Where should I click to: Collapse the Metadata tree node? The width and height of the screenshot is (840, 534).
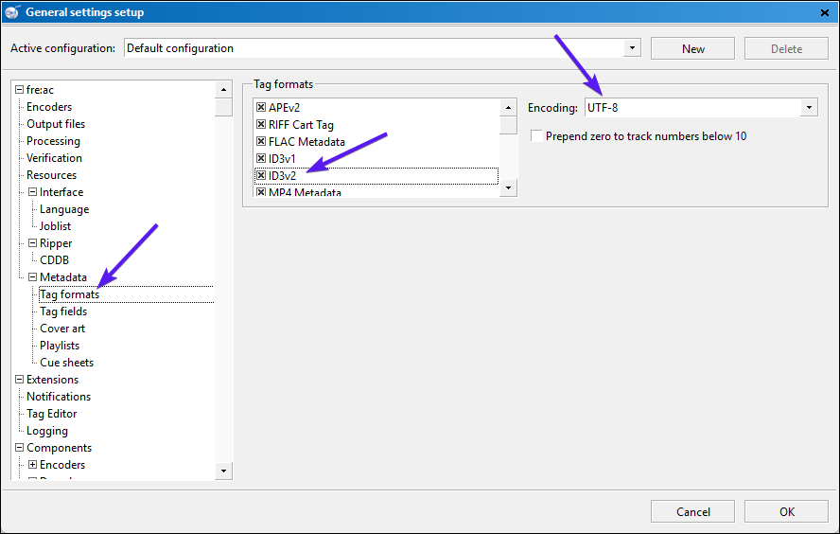pyautogui.click(x=33, y=277)
